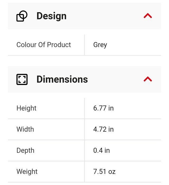Viewport: 169px width, 185px height.
Task: Select the Weight label
Action: tap(27, 172)
